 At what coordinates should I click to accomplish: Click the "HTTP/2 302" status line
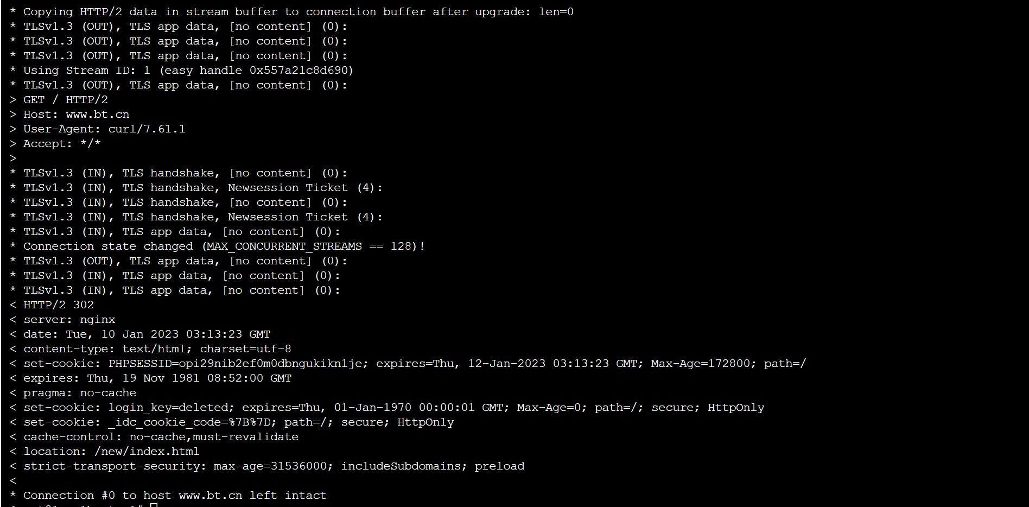(58, 305)
